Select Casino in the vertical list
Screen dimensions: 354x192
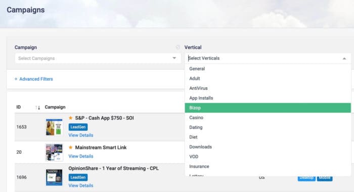coord(268,118)
